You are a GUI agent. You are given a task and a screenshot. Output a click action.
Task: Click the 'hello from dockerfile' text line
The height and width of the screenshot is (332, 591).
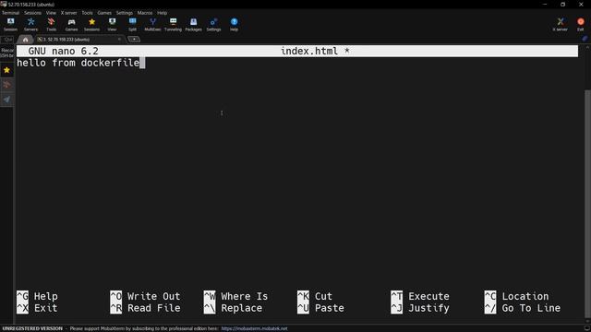(x=78, y=63)
